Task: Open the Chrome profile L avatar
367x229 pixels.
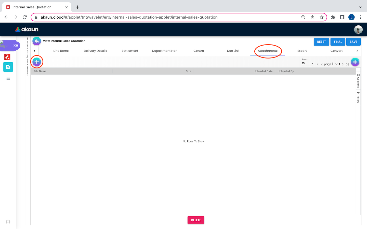Action: click(x=351, y=17)
